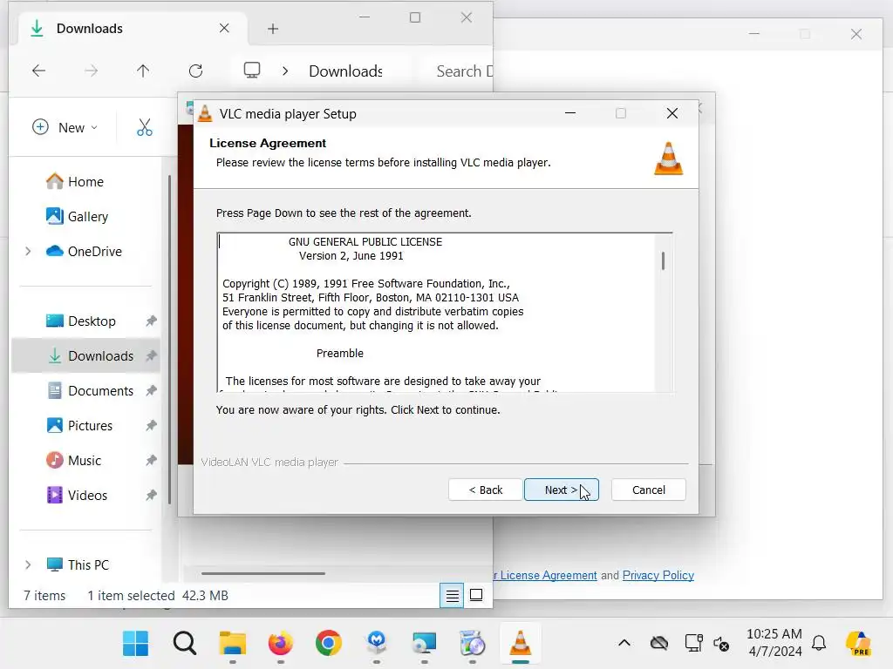Close the background window behind Explorer

click(x=856, y=34)
